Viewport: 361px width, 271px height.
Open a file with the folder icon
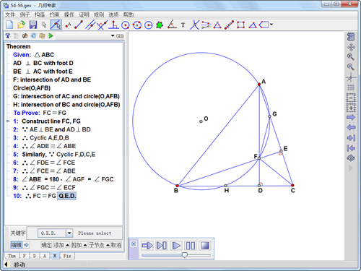(21, 25)
